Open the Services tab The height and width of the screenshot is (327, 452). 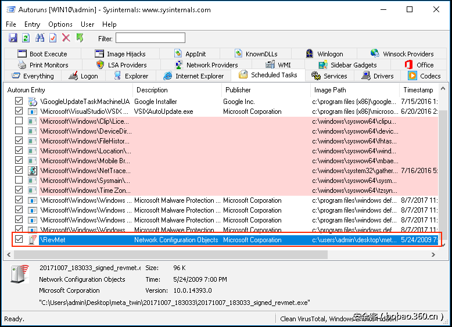coord(329,76)
